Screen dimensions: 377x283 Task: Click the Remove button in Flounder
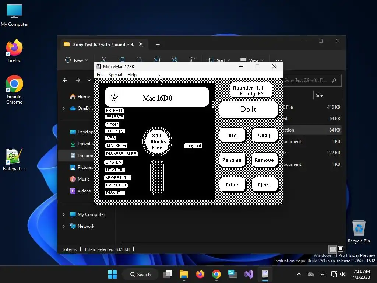click(264, 160)
